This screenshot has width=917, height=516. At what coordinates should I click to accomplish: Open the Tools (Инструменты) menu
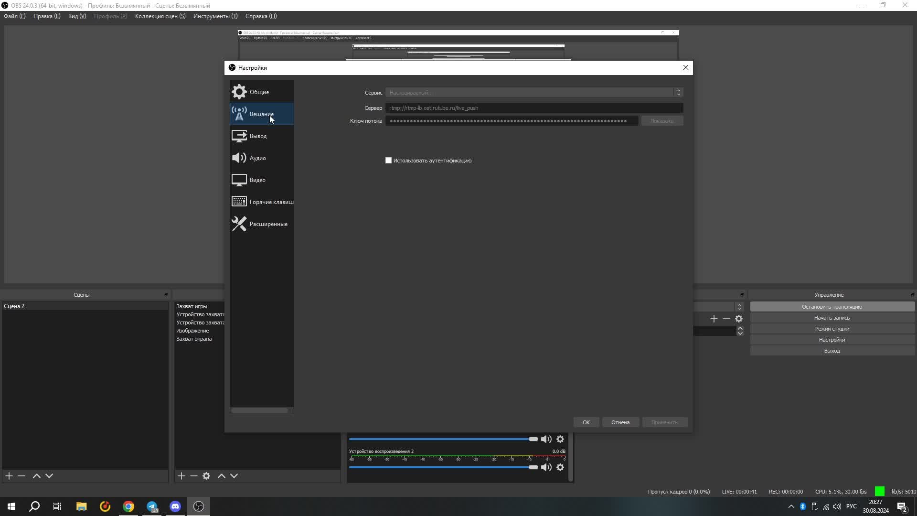(215, 16)
